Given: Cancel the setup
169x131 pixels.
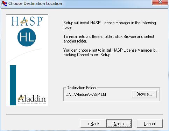Looking at the screenshot, I should [150, 124].
